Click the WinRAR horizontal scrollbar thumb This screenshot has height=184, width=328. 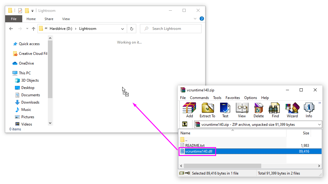[222, 166]
